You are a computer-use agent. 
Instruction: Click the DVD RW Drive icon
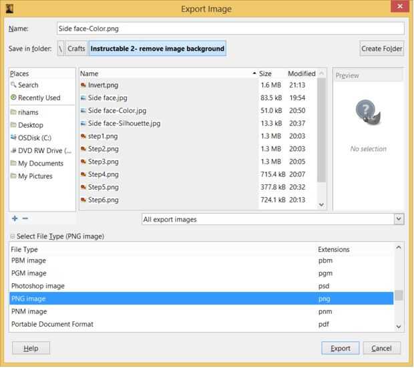(x=13, y=150)
